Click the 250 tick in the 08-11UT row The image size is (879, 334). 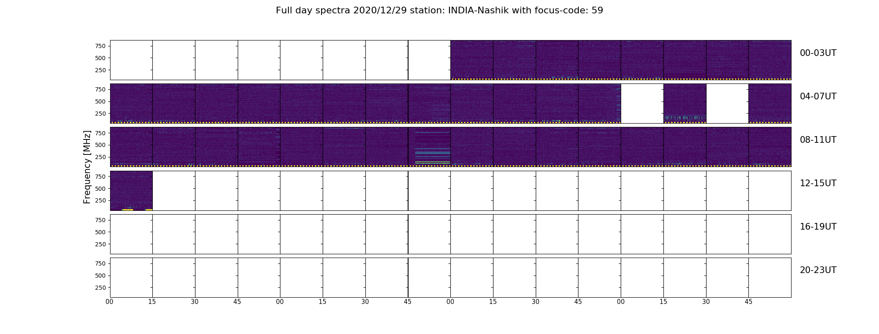point(100,157)
